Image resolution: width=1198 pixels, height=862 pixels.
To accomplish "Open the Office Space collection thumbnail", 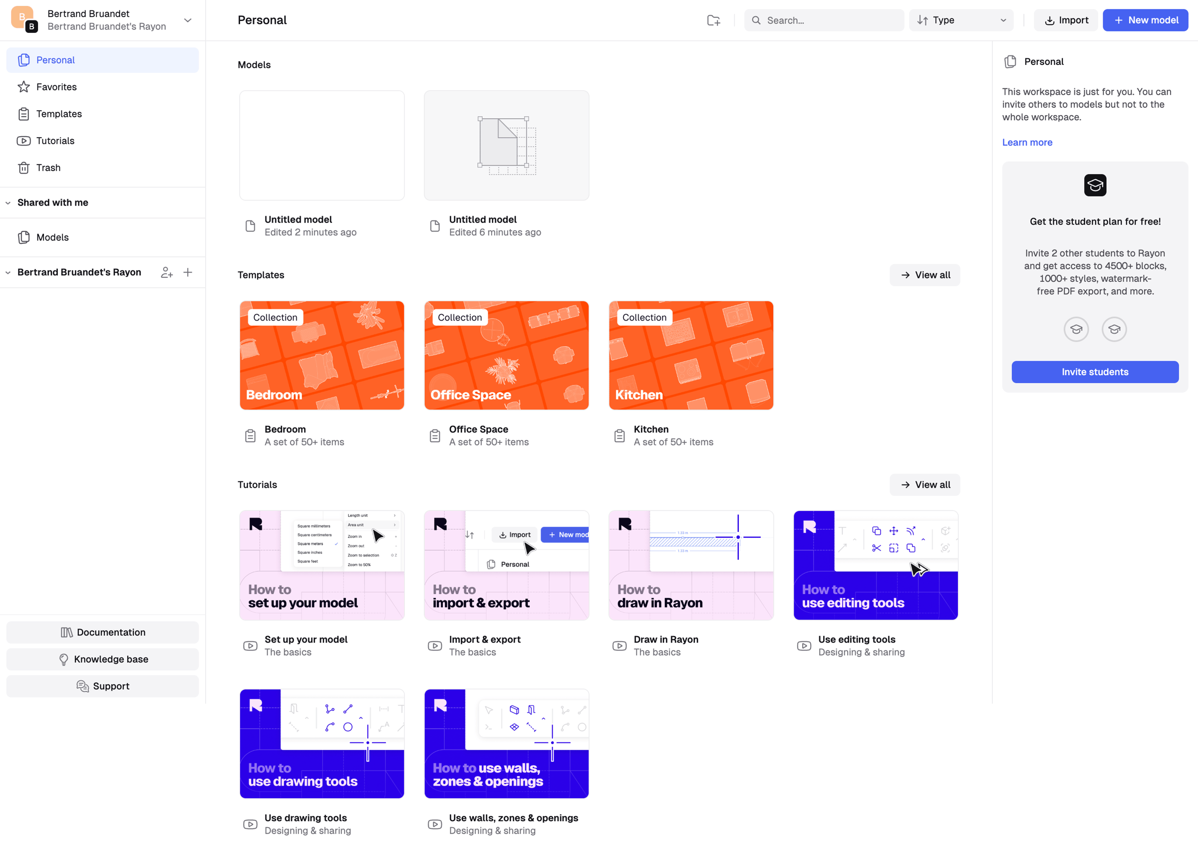I will (507, 355).
